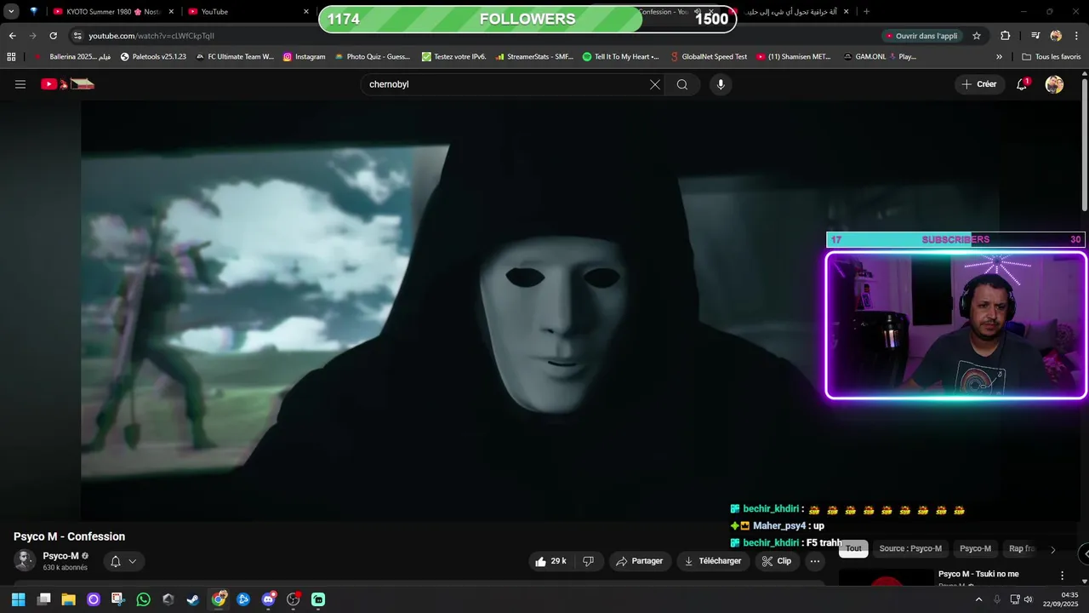This screenshot has height=613, width=1089.
Task: Open the media controls icon in Chrome toolbar
Action: tap(1035, 36)
